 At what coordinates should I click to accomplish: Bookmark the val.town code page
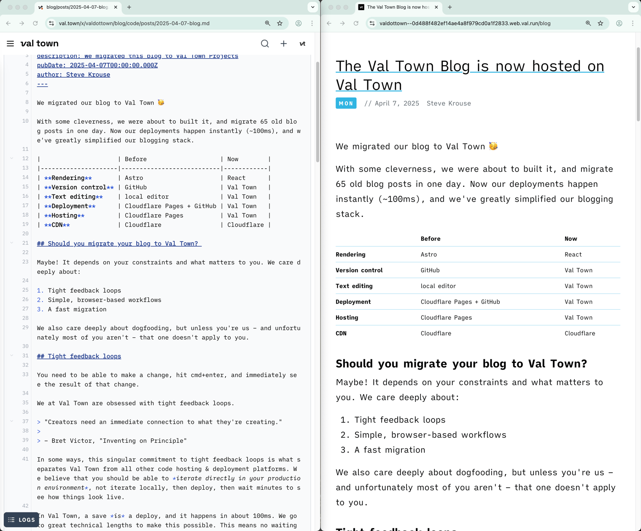coord(280,23)
